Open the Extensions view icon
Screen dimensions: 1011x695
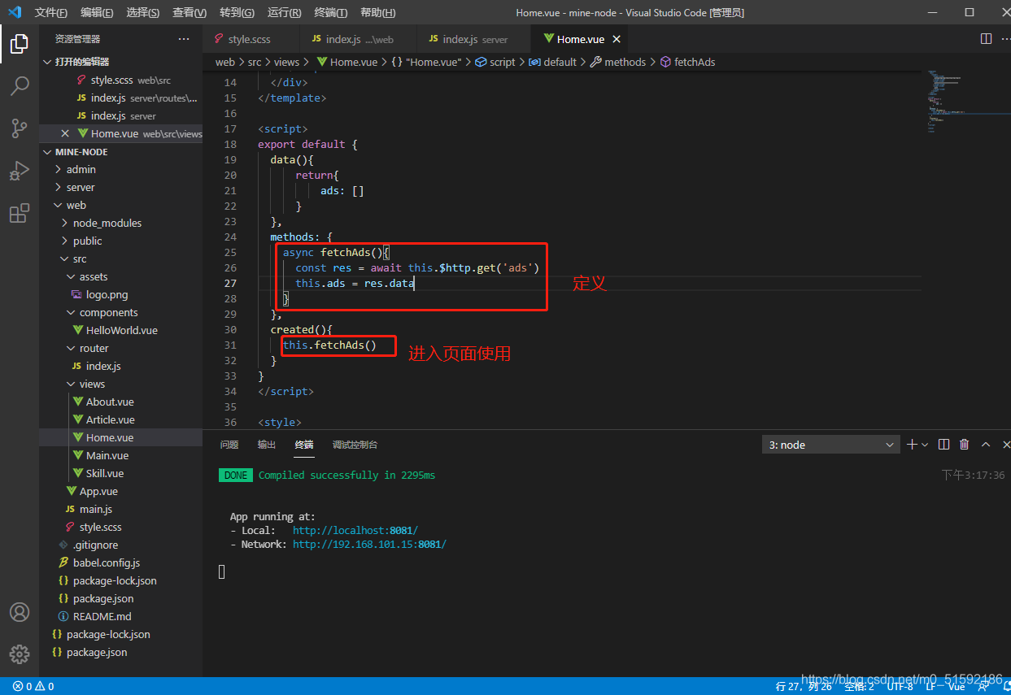(x=20, y=213)
